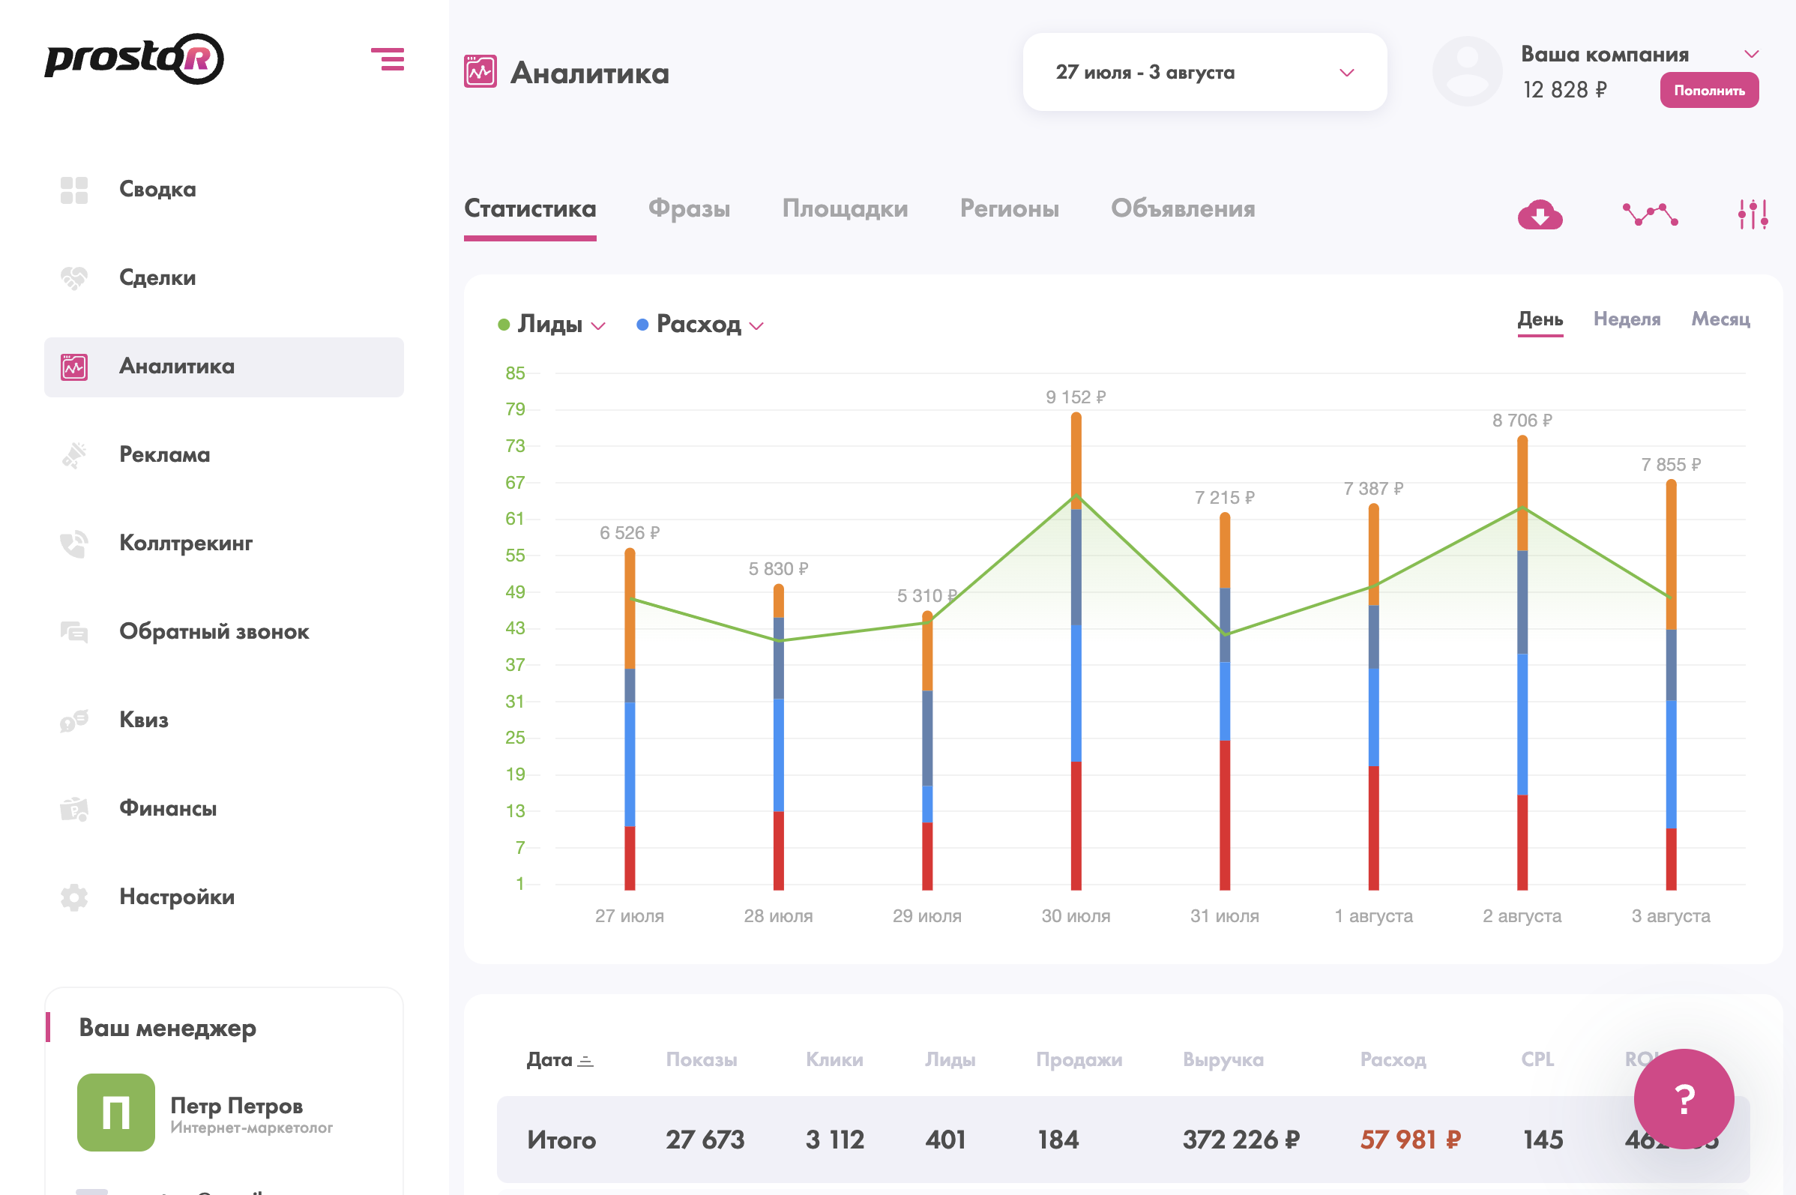Click the Сделки handshake icon
Screen dimensions: 1796x1195
pos(74,278)
